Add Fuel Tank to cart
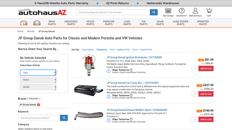232x130 pixels. tap(206, 94)
